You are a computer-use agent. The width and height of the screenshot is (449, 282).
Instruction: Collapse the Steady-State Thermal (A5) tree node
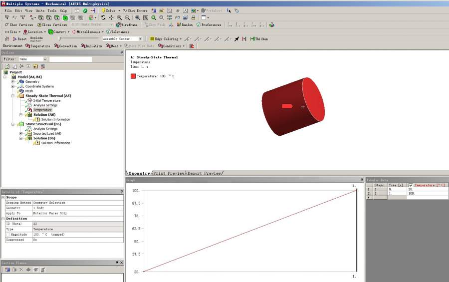click(x=13, y=96)
